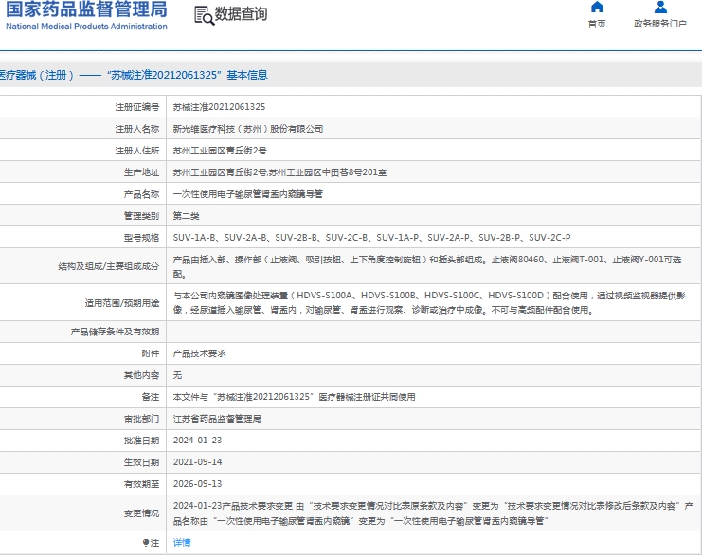Click the bullet icon beside 注

pos(146,543)
